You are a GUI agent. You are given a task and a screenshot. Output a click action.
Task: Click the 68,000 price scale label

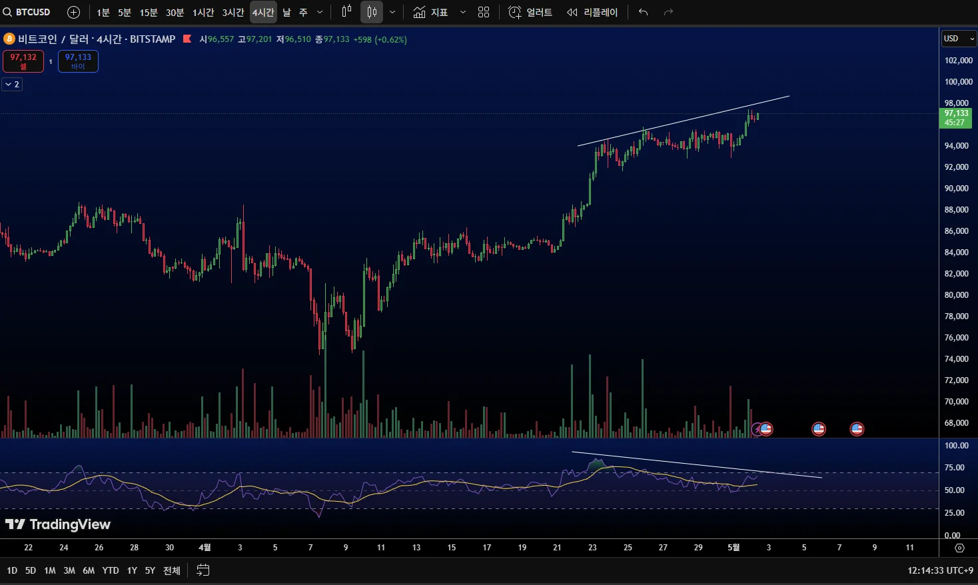coord(957,423)
